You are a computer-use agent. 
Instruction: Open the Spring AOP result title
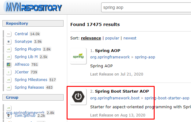point(108,50)
